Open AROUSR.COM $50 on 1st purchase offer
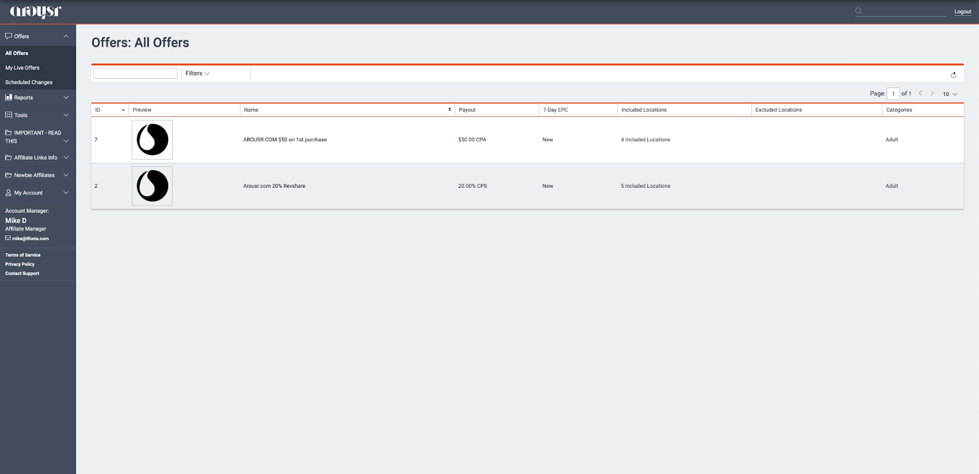This screenshot has height=474, width=979. pyautogui.click(x=285, y=140)
